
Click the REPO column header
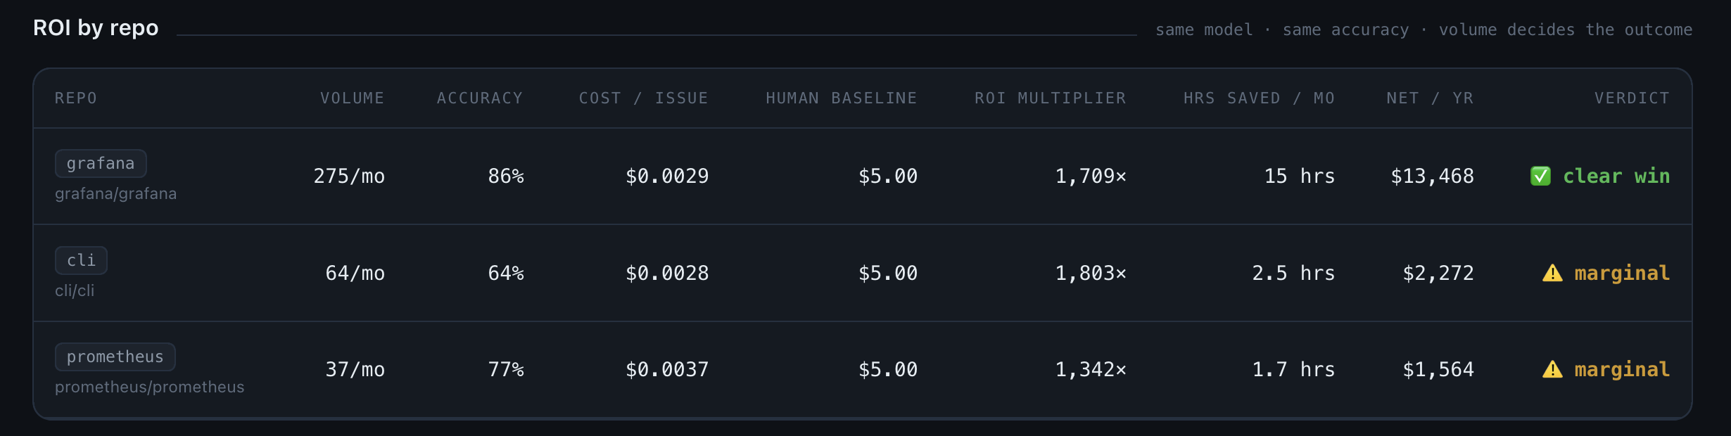coord(76,98)
